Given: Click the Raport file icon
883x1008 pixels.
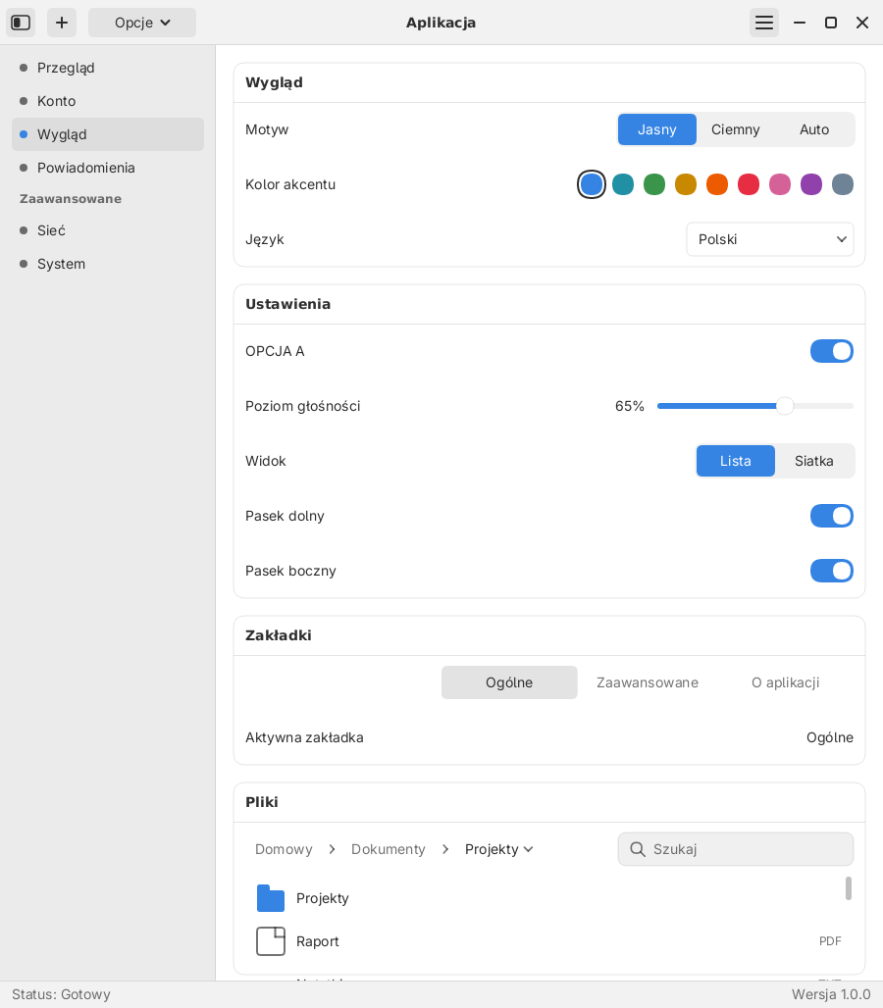Looking at the screenshot, I should point(271,941).
